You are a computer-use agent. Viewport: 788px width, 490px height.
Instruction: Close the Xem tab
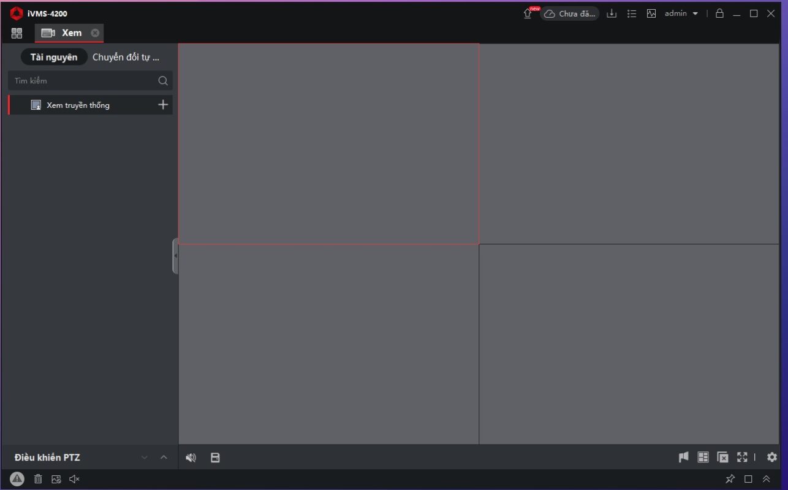[95, 33]
